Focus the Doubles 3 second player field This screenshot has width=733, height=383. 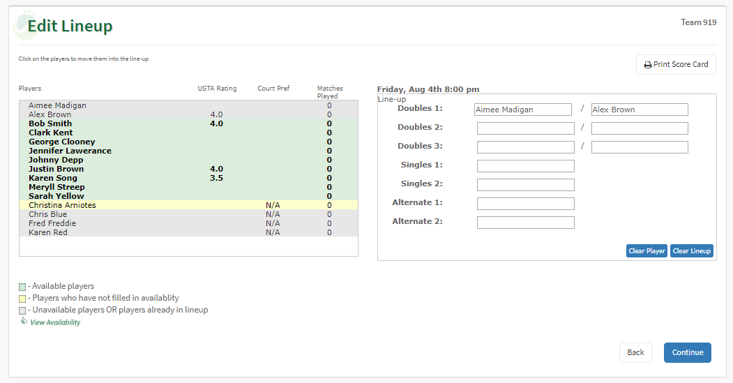(x=639, y=147)
